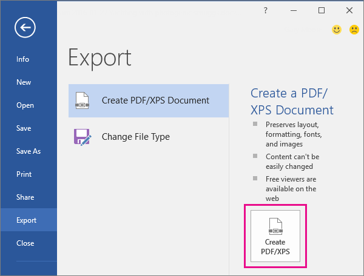This screenshot has height=276, width=364.
Task: Choose the Change File Type option
Action: tap(135, 137)
